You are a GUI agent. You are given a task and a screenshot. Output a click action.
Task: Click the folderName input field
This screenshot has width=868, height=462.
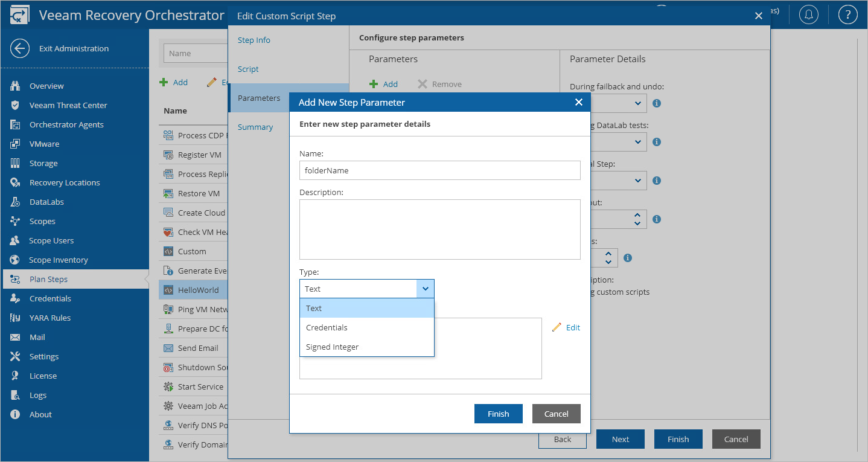439,170
